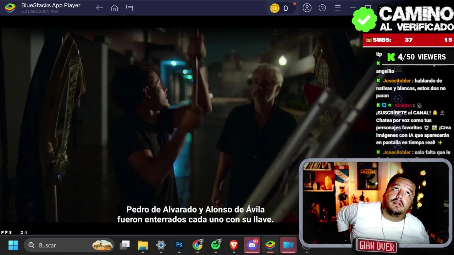454x255 pixels.
Task: Minimize the BlueStacks window
Action: [x=353, y=8]
